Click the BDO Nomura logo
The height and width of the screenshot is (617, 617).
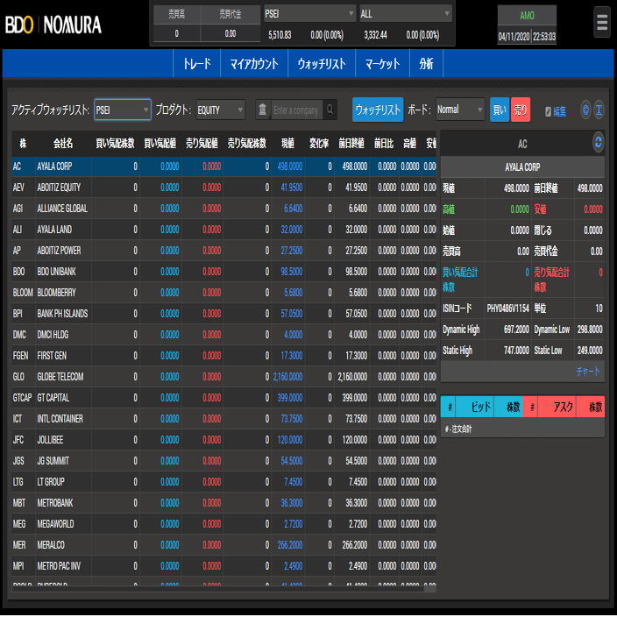click(53, 25)
